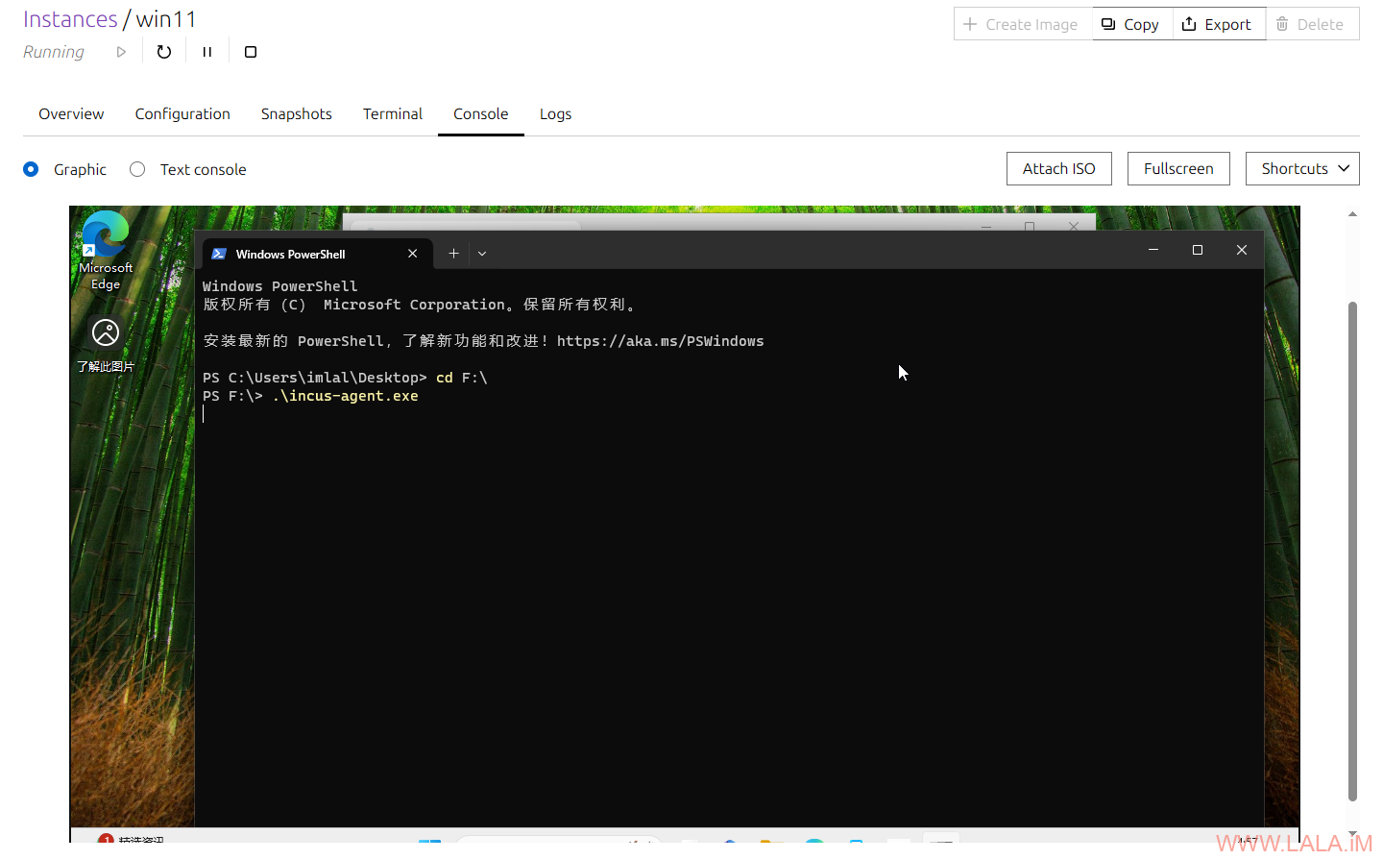Open the Terminal tab
Image resolution: width=1383 pixels, height=860 pixels.
tap(392, 114)
